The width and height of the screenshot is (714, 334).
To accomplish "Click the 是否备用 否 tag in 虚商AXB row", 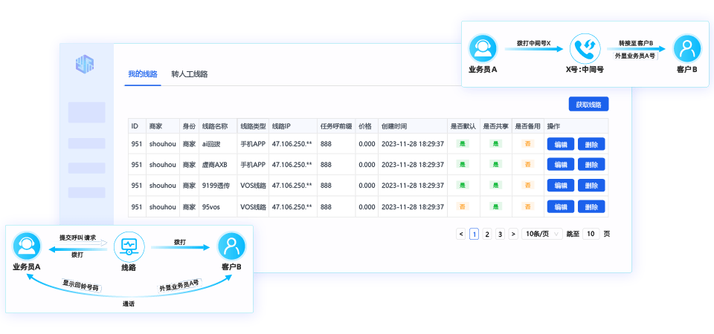I will coord(527,165).
